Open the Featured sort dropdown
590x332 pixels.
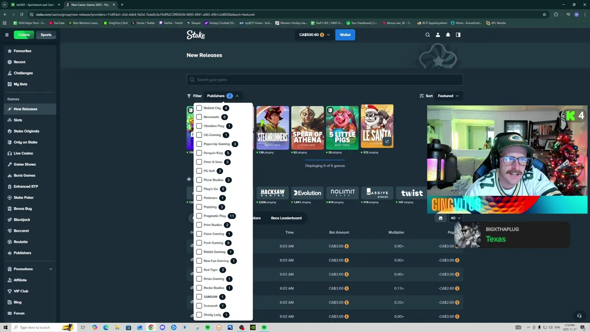[x=448, y=96]
